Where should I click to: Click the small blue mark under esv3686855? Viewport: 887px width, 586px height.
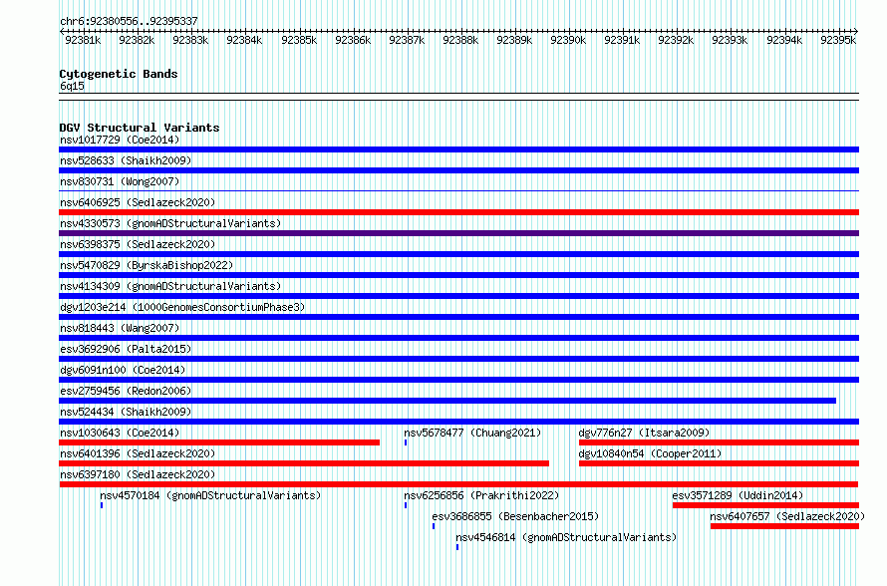[x=434, y=526]
